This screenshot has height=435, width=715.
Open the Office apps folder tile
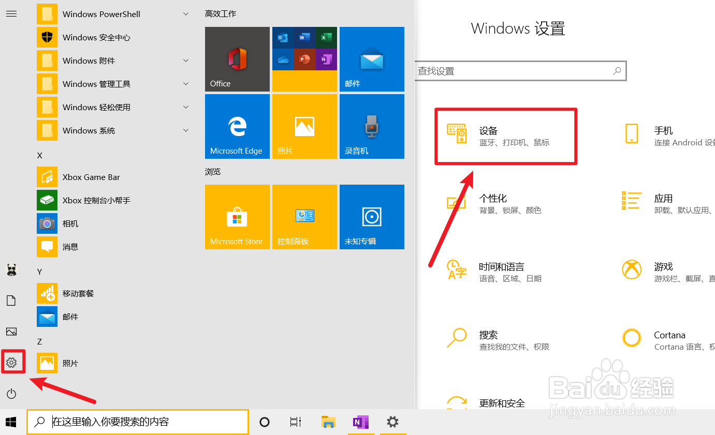tap(304, 59)
